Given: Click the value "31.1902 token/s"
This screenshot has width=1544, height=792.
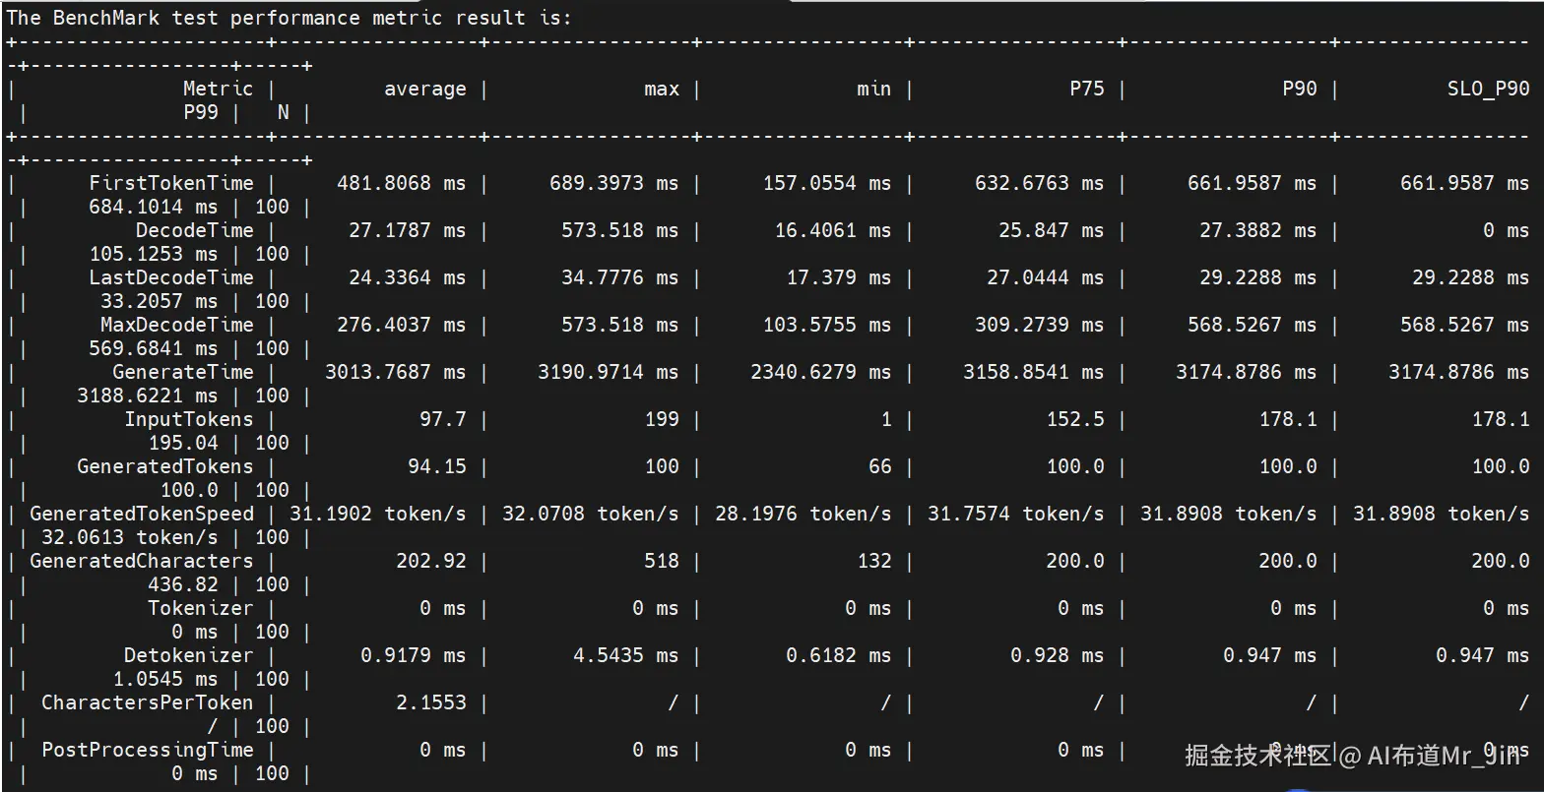Looking at the screenshot, I should coord(377,514).
